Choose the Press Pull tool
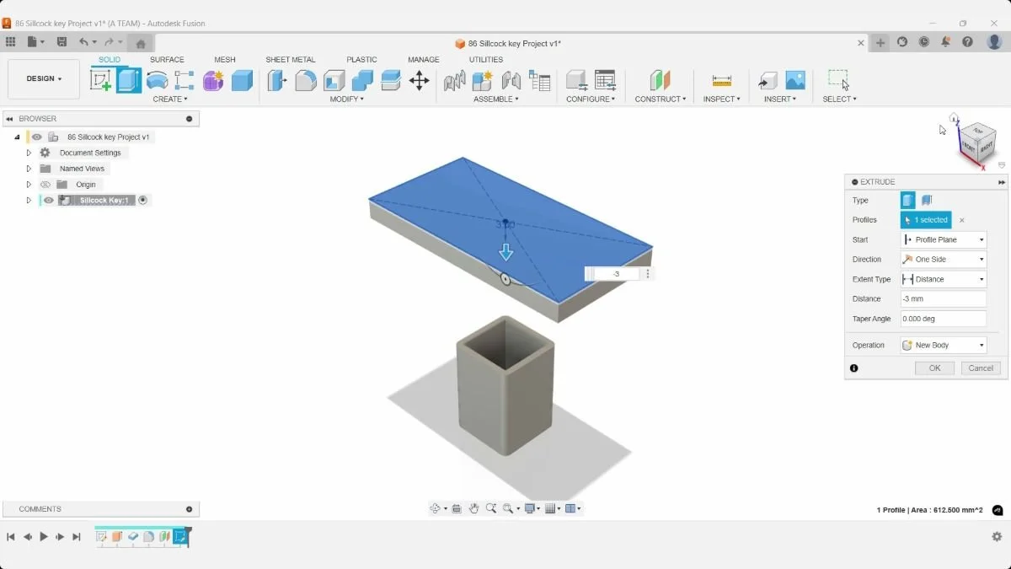Screen dimensions: 1011x569 [277, 80]
